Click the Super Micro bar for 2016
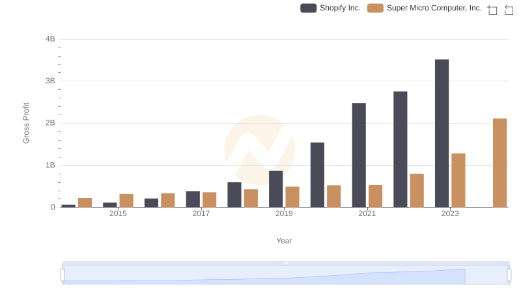The height and width of the screenshot is (300, 521). point(168,200)
